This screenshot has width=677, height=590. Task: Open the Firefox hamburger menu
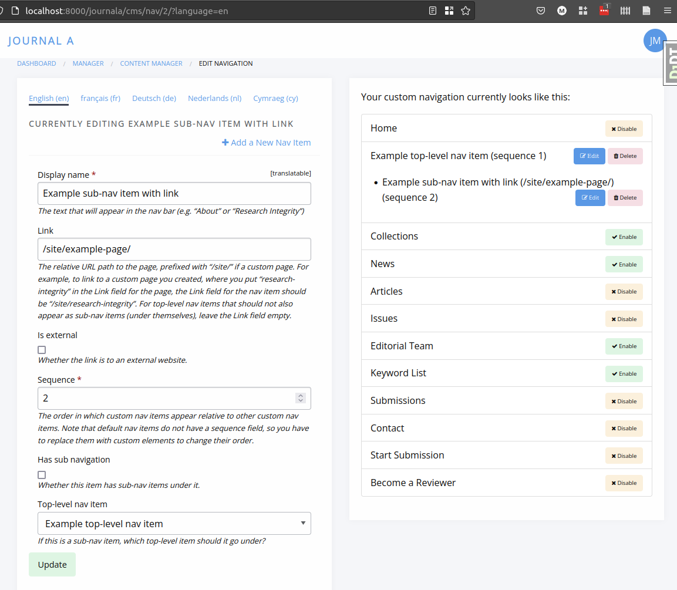[667, 11]
